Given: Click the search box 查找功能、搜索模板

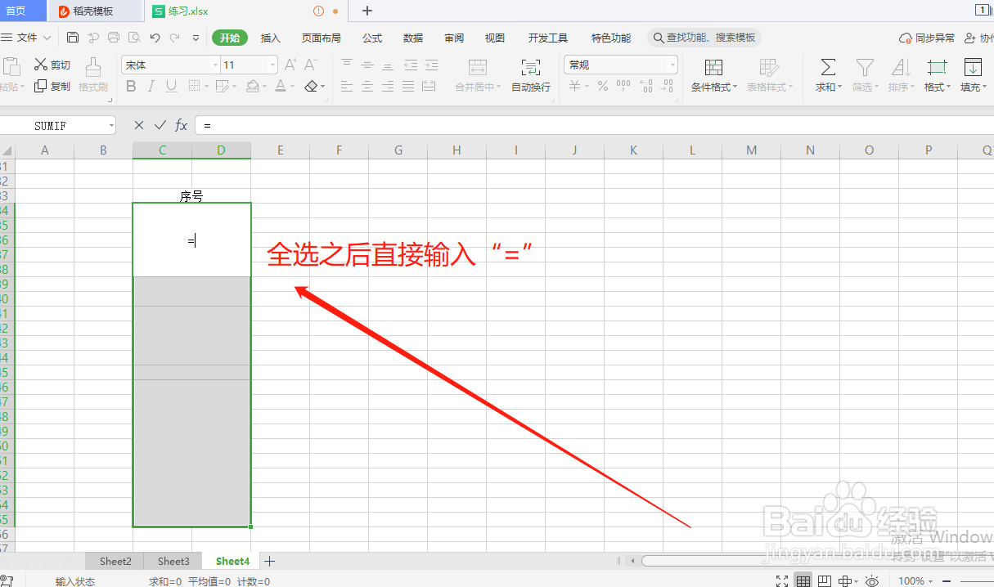Looking at the screenshot, I should (704, 38).
